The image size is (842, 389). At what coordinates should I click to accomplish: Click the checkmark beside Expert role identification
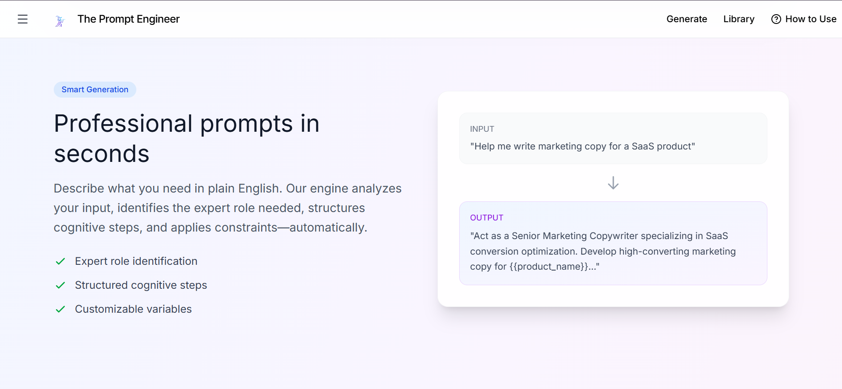pyautogui.click(x=60, y=261)
